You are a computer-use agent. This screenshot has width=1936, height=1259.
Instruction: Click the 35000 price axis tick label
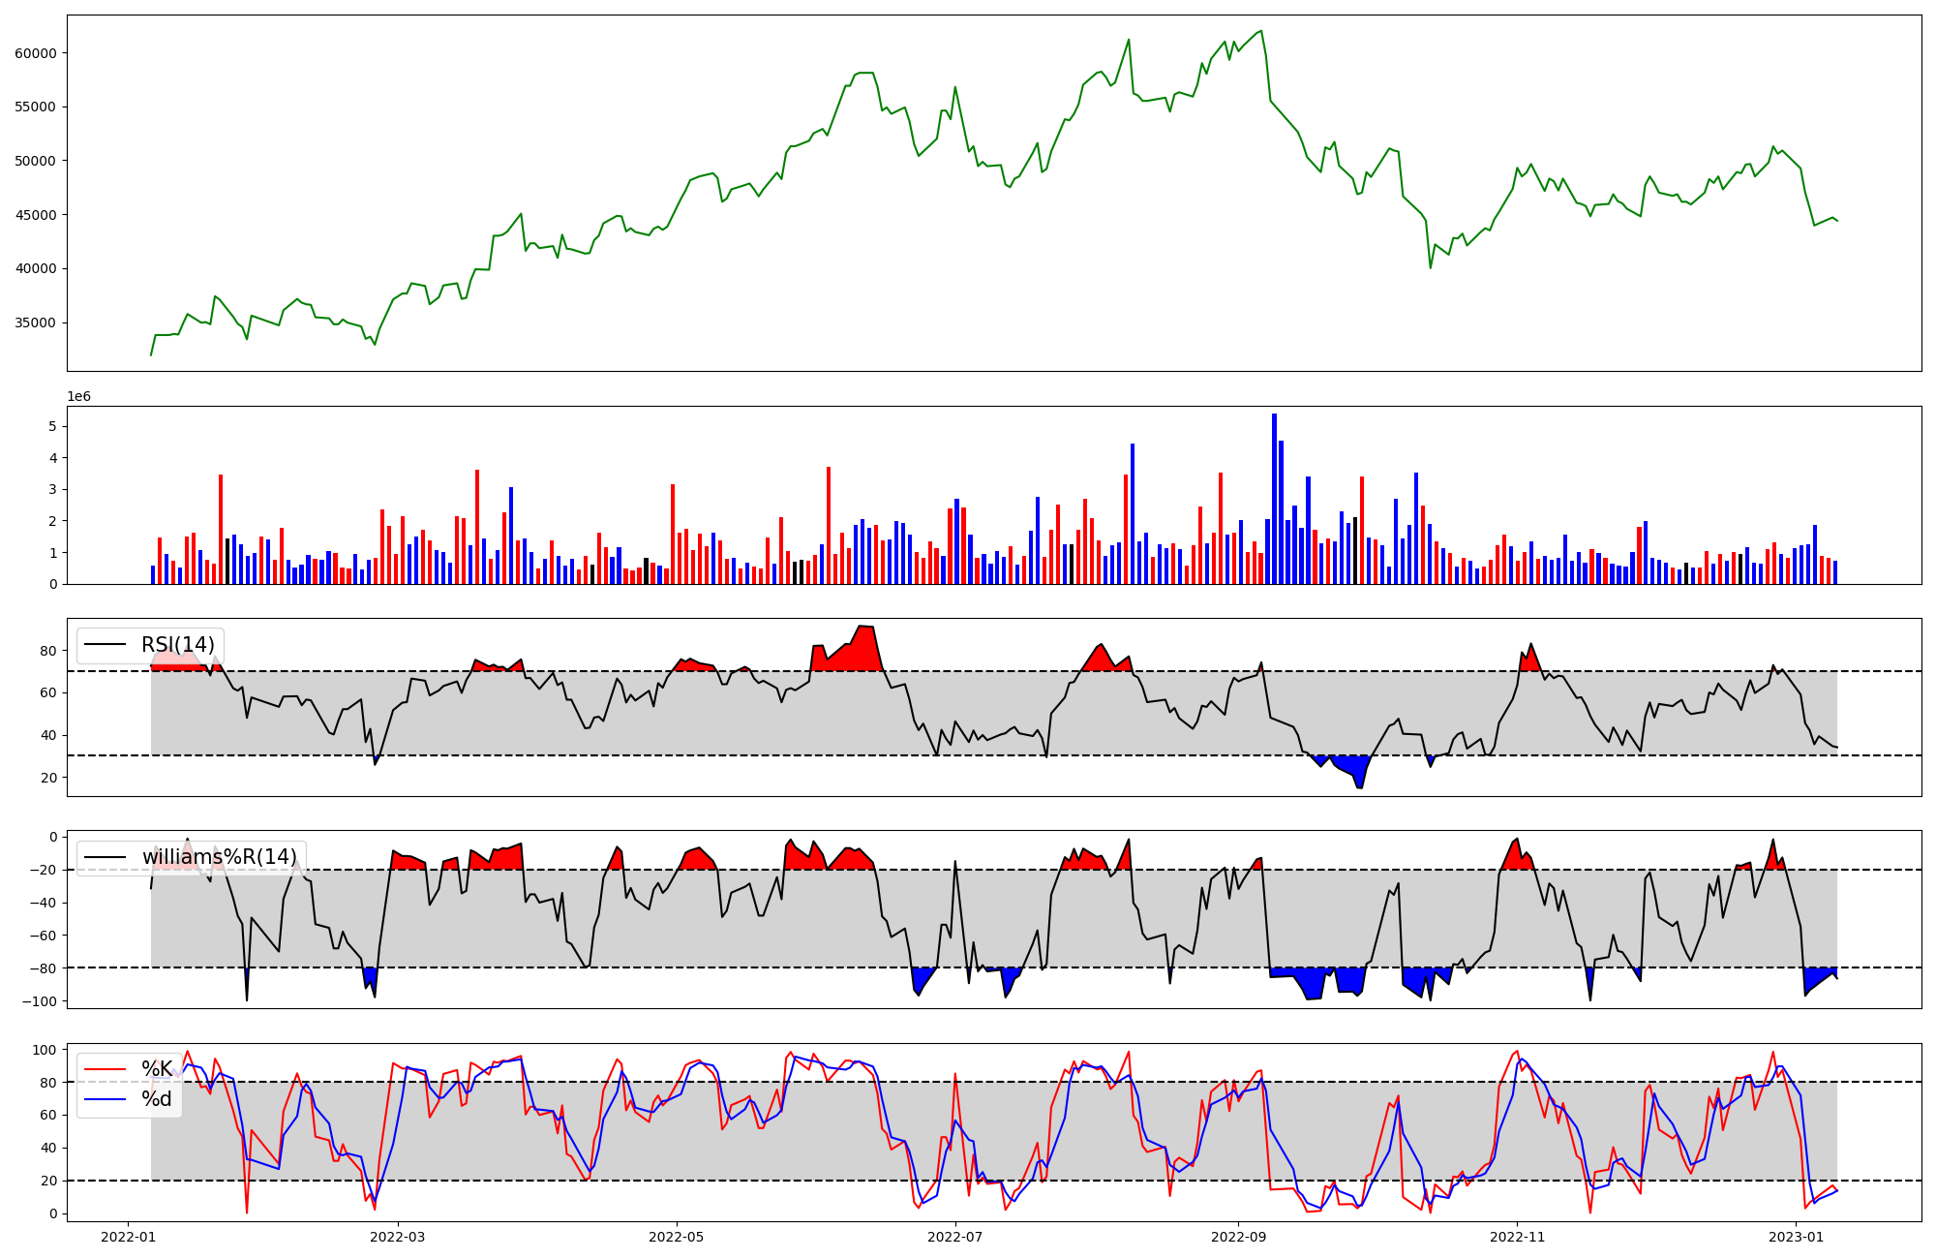pyautogui.click(x=36, y=322)
